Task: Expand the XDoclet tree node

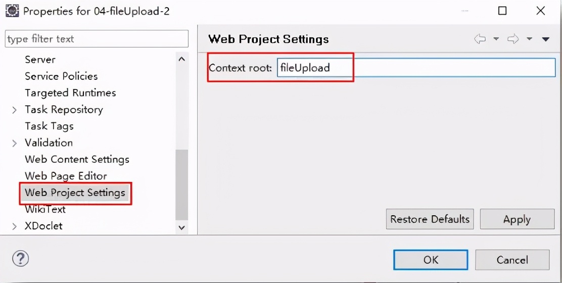Action: pyautogui.click(x=15, y=226)
